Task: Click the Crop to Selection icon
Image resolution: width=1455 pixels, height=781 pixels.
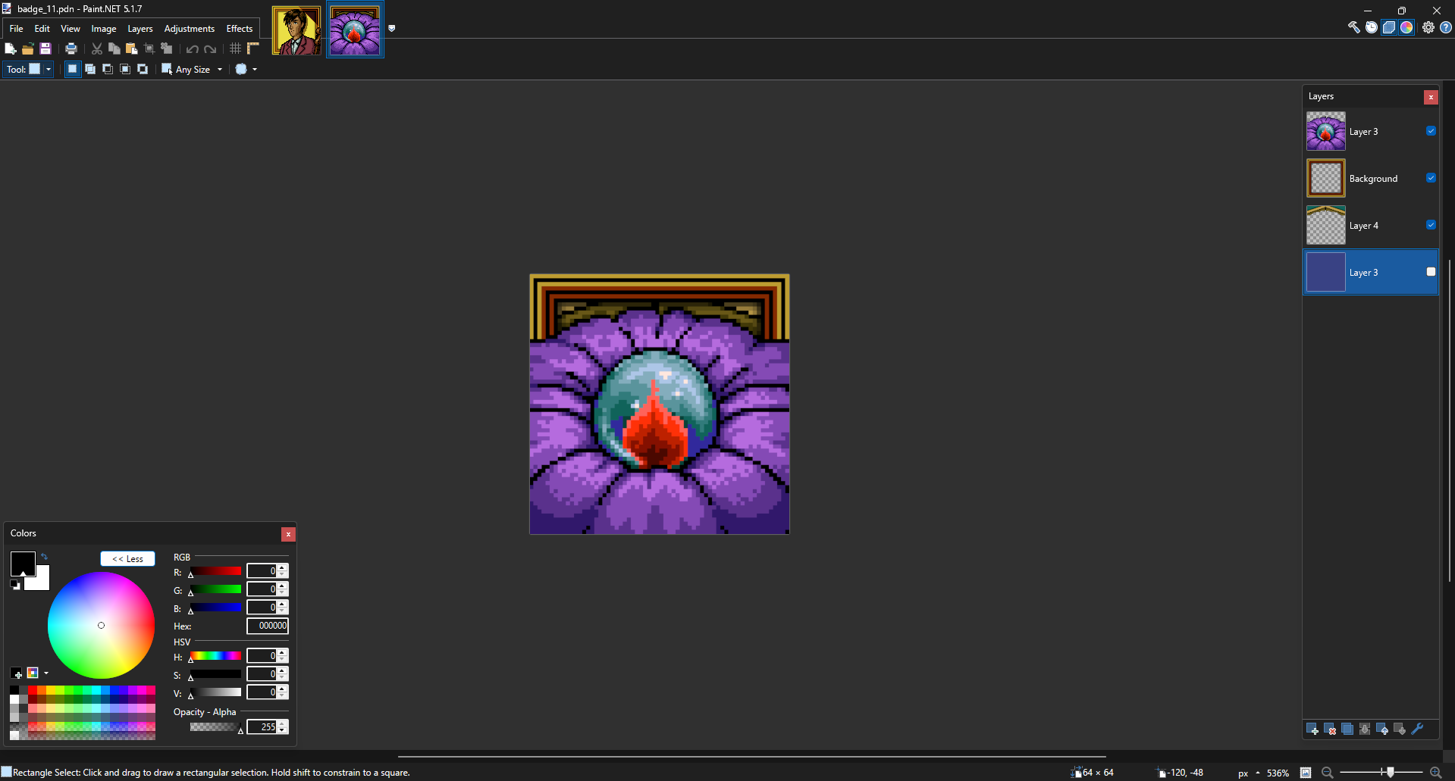Action: point(149,48)
